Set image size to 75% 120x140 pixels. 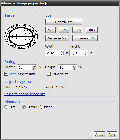click(x=77, y=30)
